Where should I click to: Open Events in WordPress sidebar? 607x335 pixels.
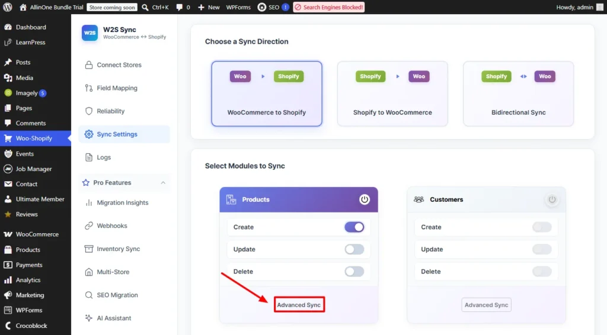35,154
